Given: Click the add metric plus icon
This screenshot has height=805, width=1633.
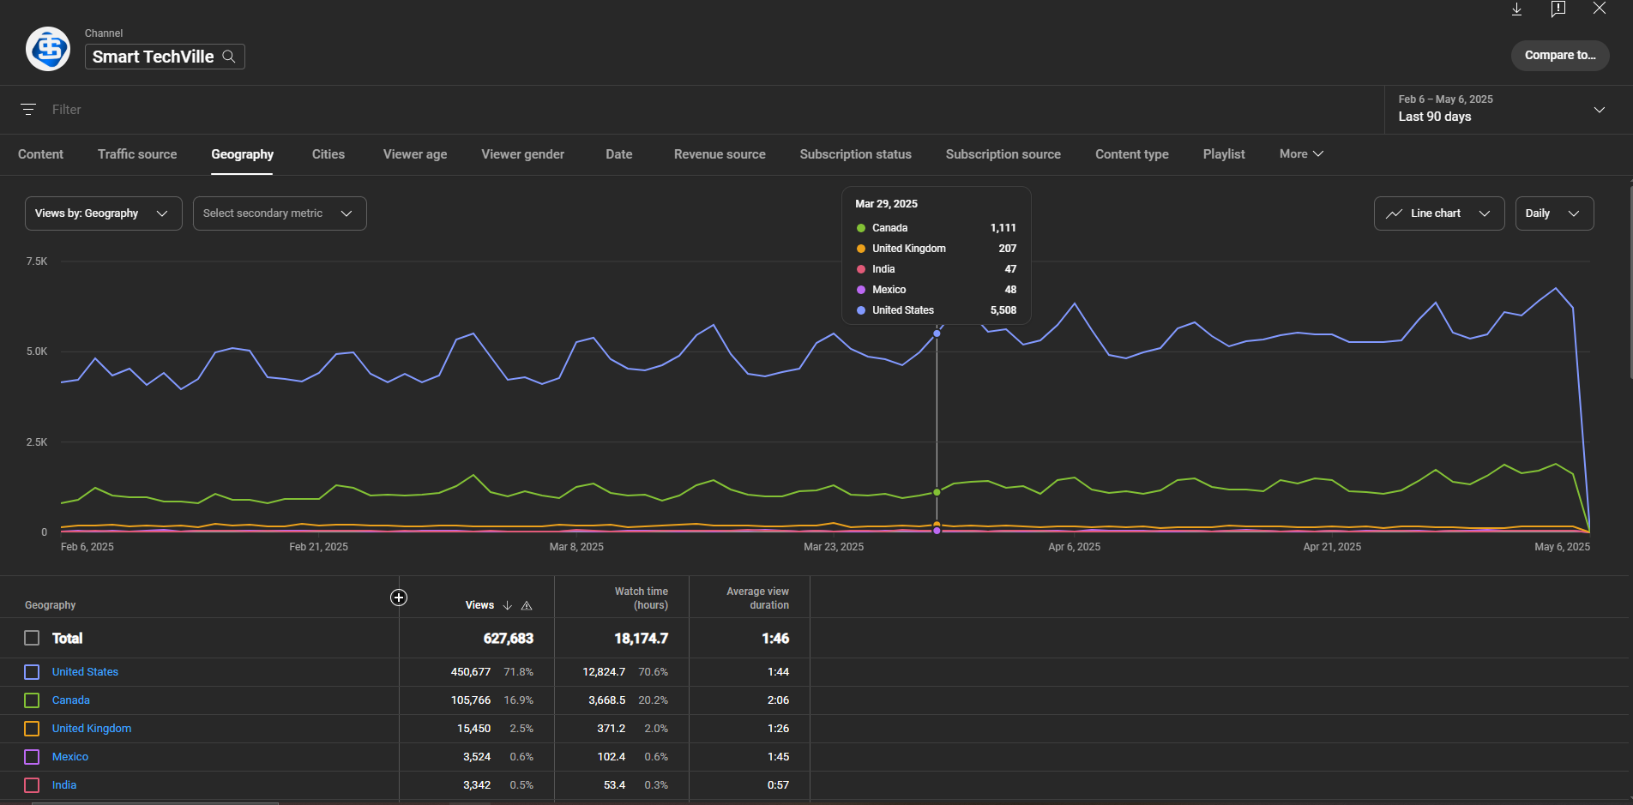Looking at the screenshot, I should click(399, 598).
